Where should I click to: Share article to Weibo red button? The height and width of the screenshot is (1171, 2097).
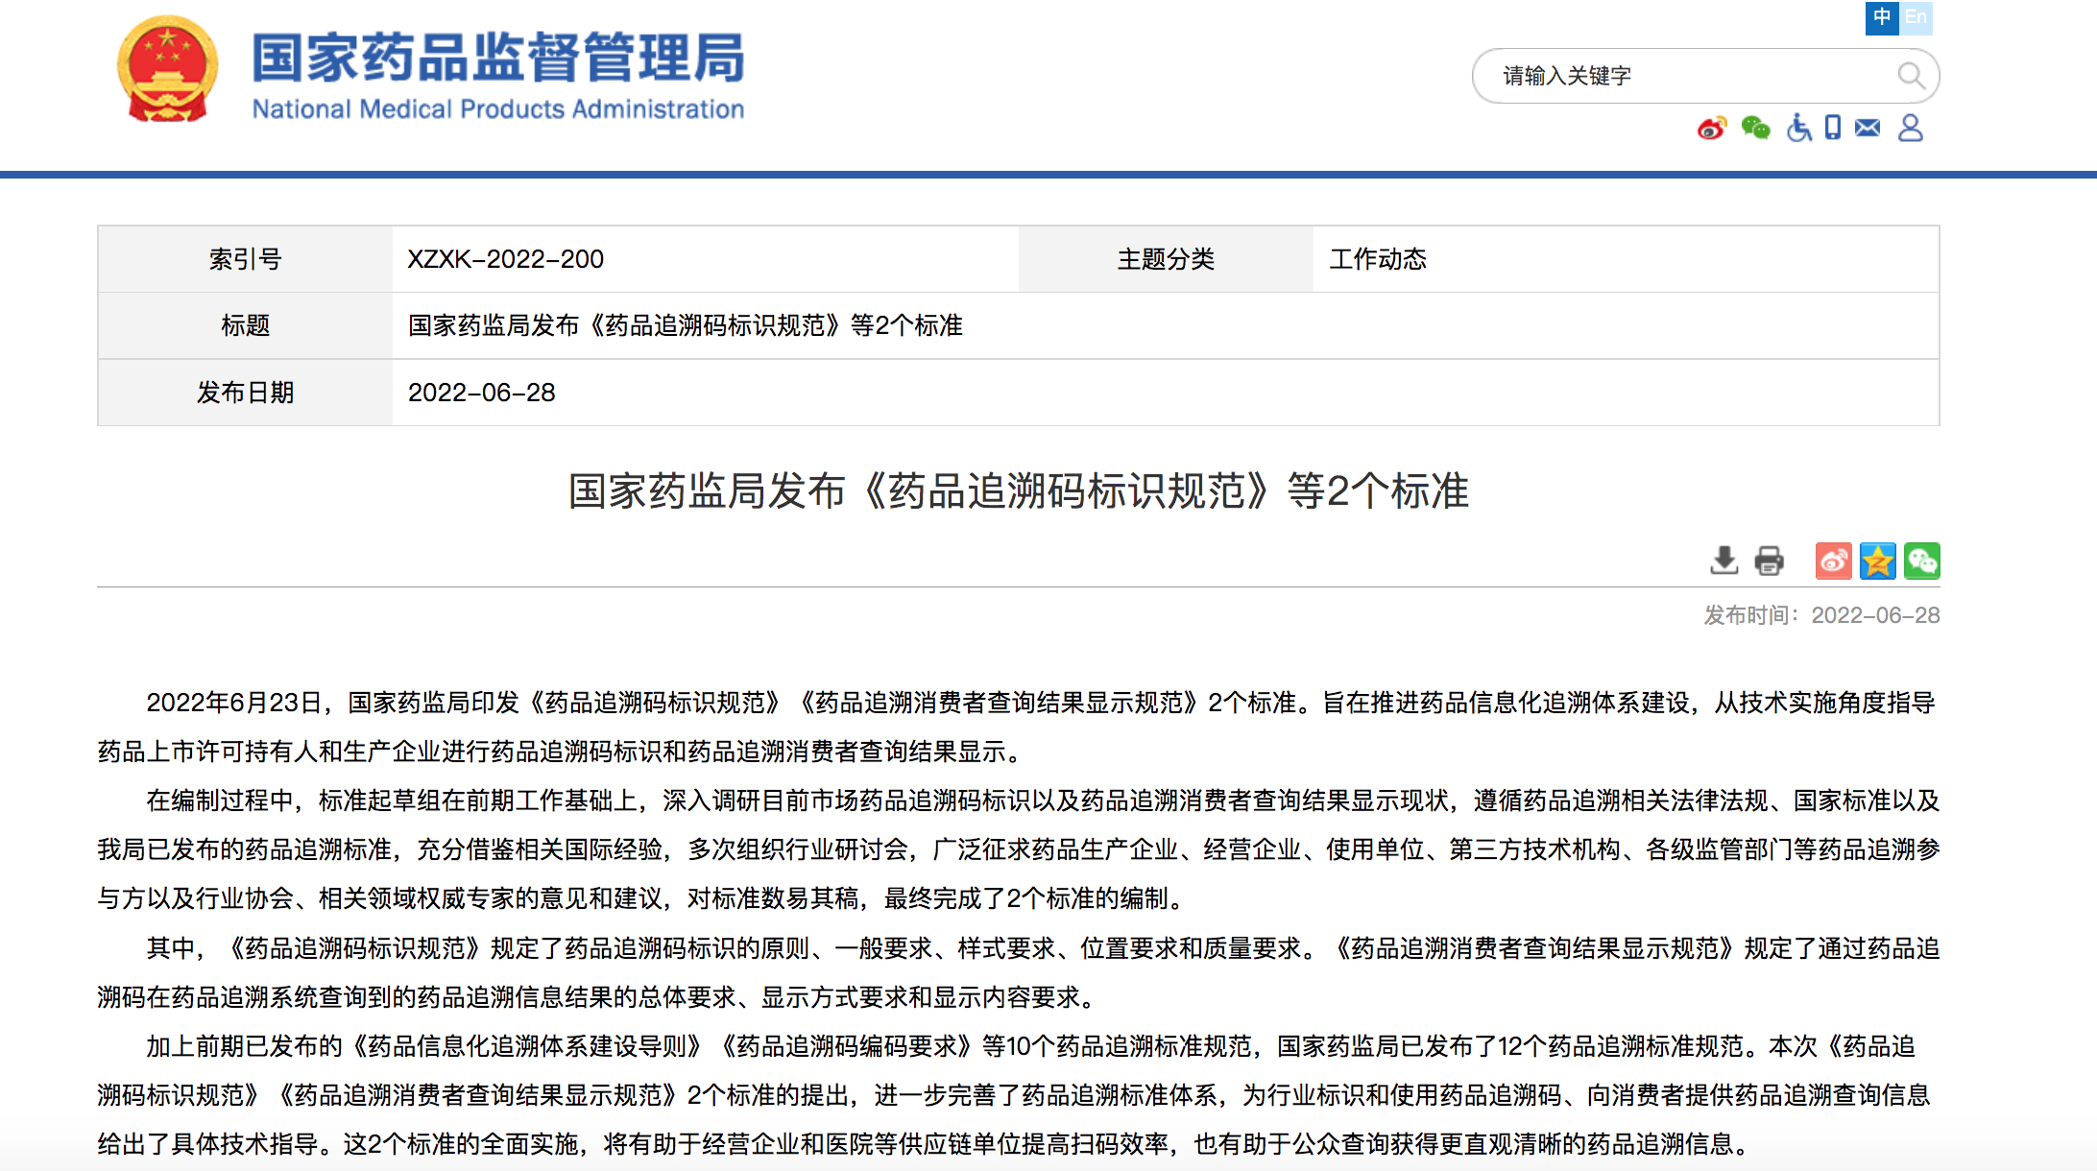(x=1833, y=561)
